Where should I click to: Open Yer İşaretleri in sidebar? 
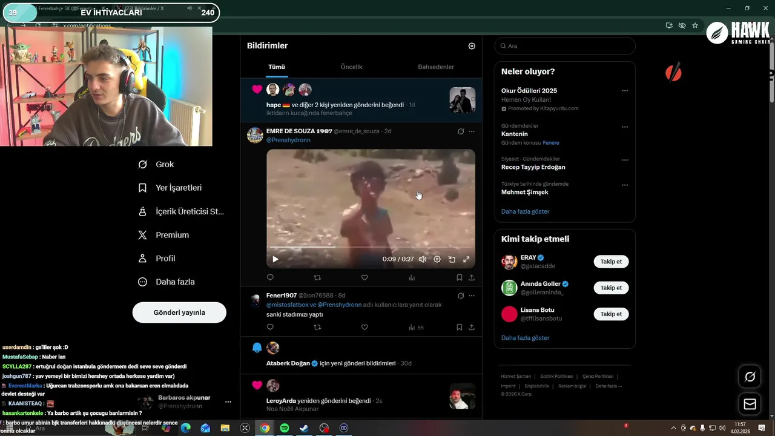pyautogui.click(x=170, y=188)
